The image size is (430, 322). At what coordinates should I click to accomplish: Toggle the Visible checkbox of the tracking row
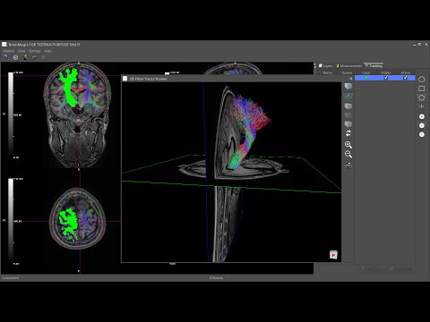coord(385,78)
